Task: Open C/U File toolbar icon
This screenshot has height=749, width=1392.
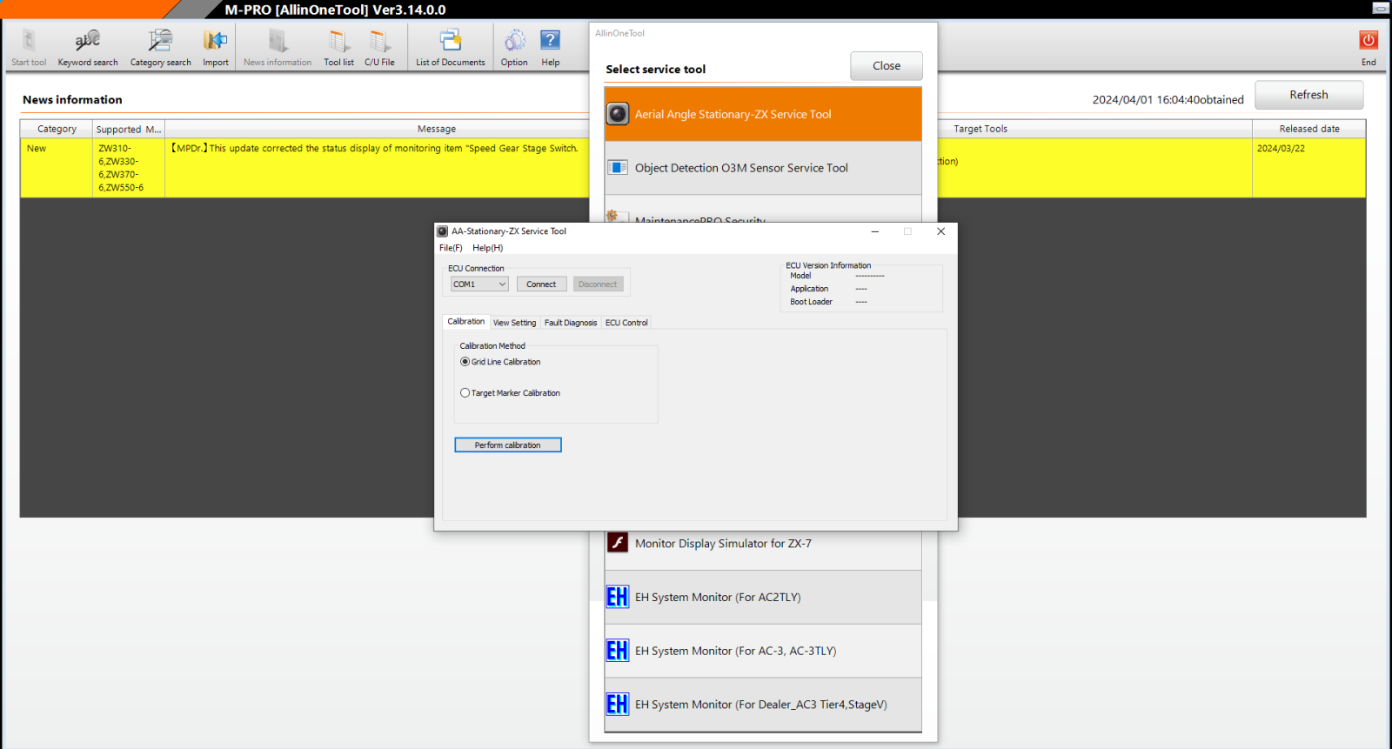Action: click(x=379, y=47)
